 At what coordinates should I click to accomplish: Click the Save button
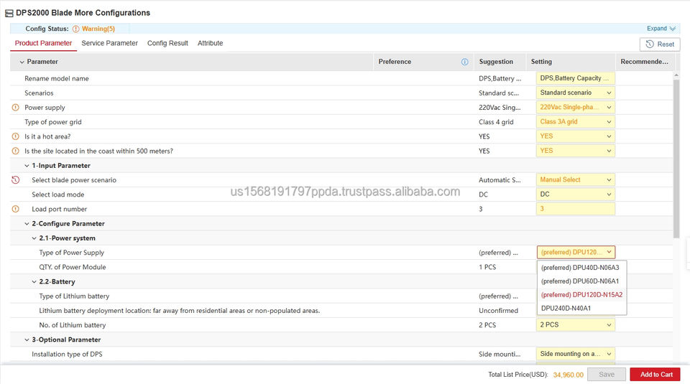[x=607, y=375]
